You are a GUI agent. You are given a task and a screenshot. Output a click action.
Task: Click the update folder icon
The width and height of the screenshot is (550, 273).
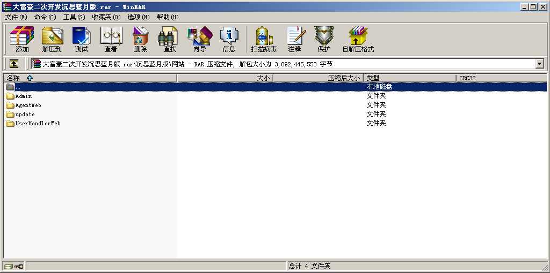[x=10, y=115]
